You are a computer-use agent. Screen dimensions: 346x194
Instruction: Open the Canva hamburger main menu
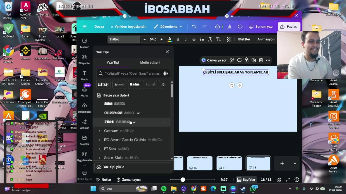pyautogui.click(x=84, y=26)
